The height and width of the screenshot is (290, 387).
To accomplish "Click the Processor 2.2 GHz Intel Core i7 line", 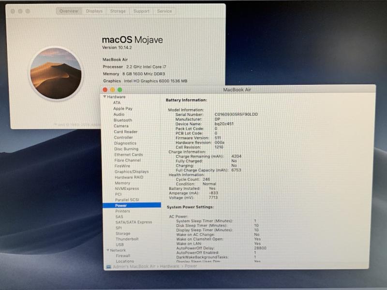I will click(134, 67).
